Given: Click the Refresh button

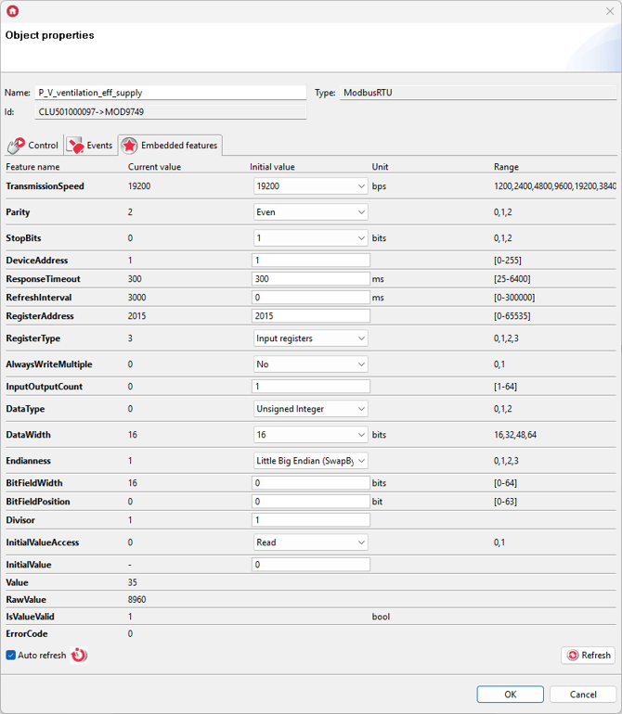Looking at the screenshot, I should coord(588,656).
